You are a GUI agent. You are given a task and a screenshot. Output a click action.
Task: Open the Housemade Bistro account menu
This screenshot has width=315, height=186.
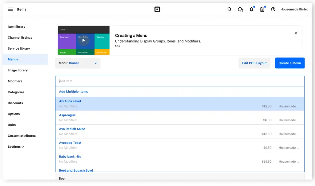(x=294, y=9)
